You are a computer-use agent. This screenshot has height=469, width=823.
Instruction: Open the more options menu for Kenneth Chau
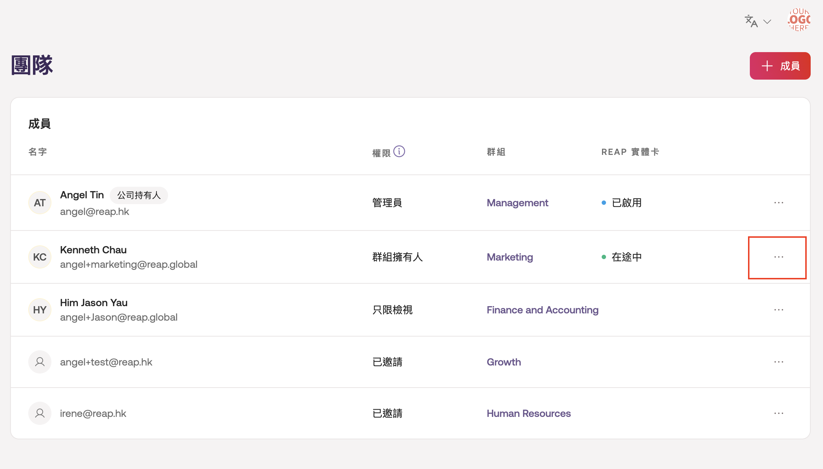(x=778, y=257)
